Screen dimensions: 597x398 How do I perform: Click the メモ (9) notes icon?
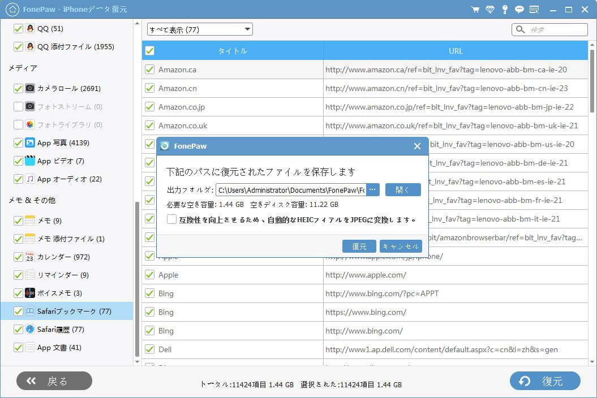(30, 220)
